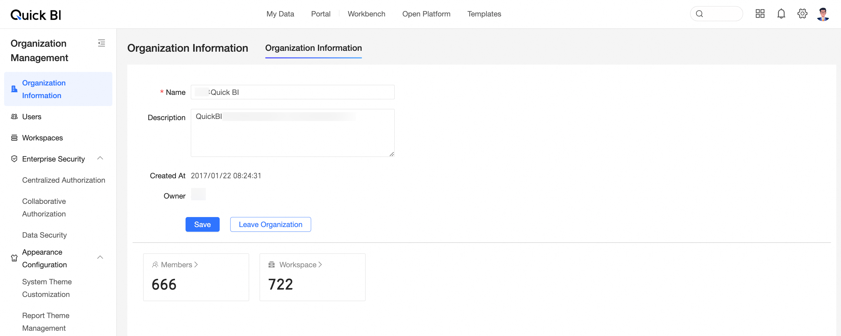This screenshot has height=336, width=841.
Task: Click the Organization Information building icon
Action: click(x=14, y=89)
